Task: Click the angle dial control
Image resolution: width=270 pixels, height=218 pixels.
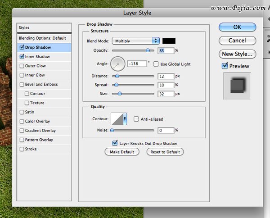Action: click(x=118, y=64)
